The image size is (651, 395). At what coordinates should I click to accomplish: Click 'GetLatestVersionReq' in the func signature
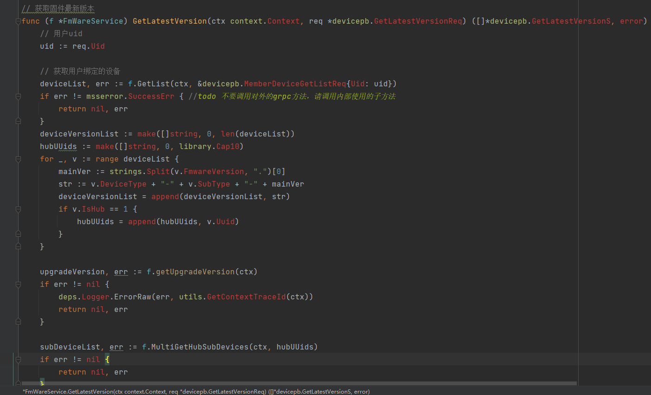coord(418,21)
